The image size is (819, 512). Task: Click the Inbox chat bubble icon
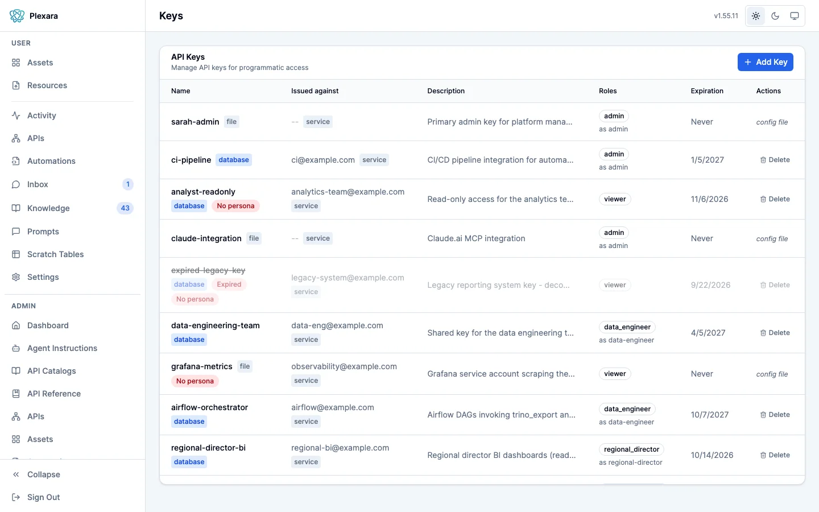click(16, 184)
